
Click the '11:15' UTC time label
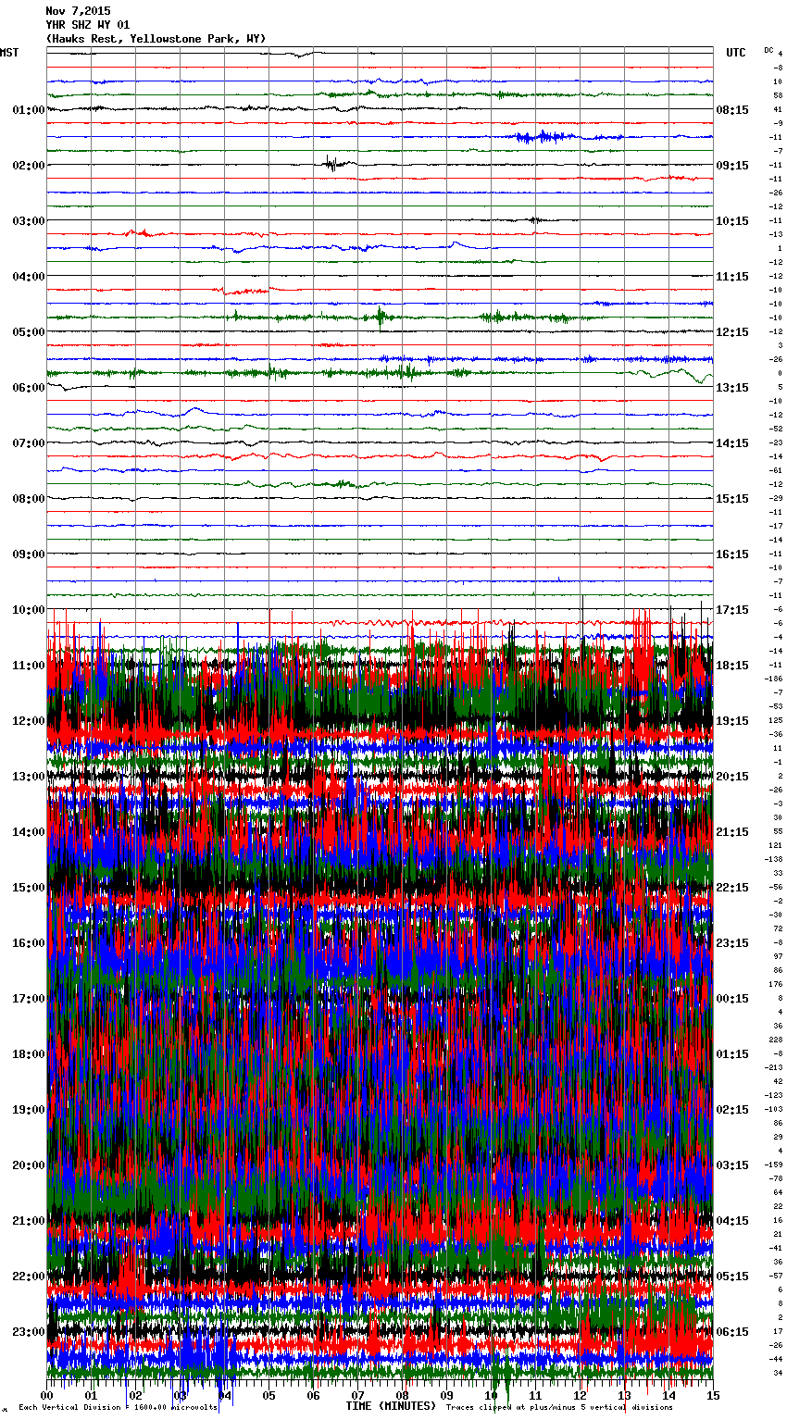[732, 277]
